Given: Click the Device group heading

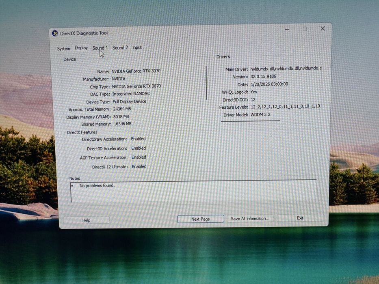Looking at the screenshot, I should [69, 59].
